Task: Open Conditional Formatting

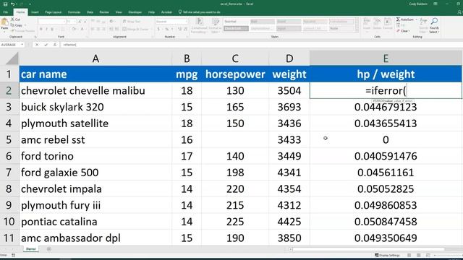Action: pos(200,25)
